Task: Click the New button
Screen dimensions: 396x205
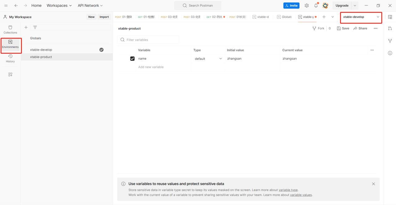Action: [91, 17]
